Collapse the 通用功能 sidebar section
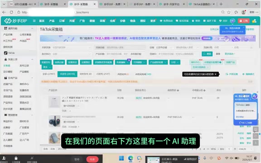261x163 pixels. (x=32, y=29)
